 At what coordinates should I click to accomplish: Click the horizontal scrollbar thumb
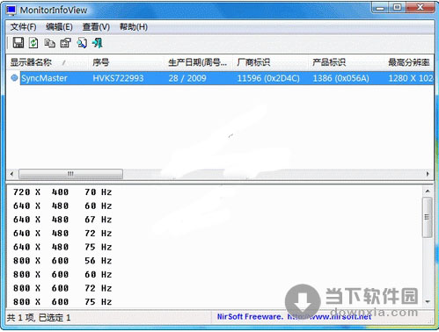click(70, 174)
